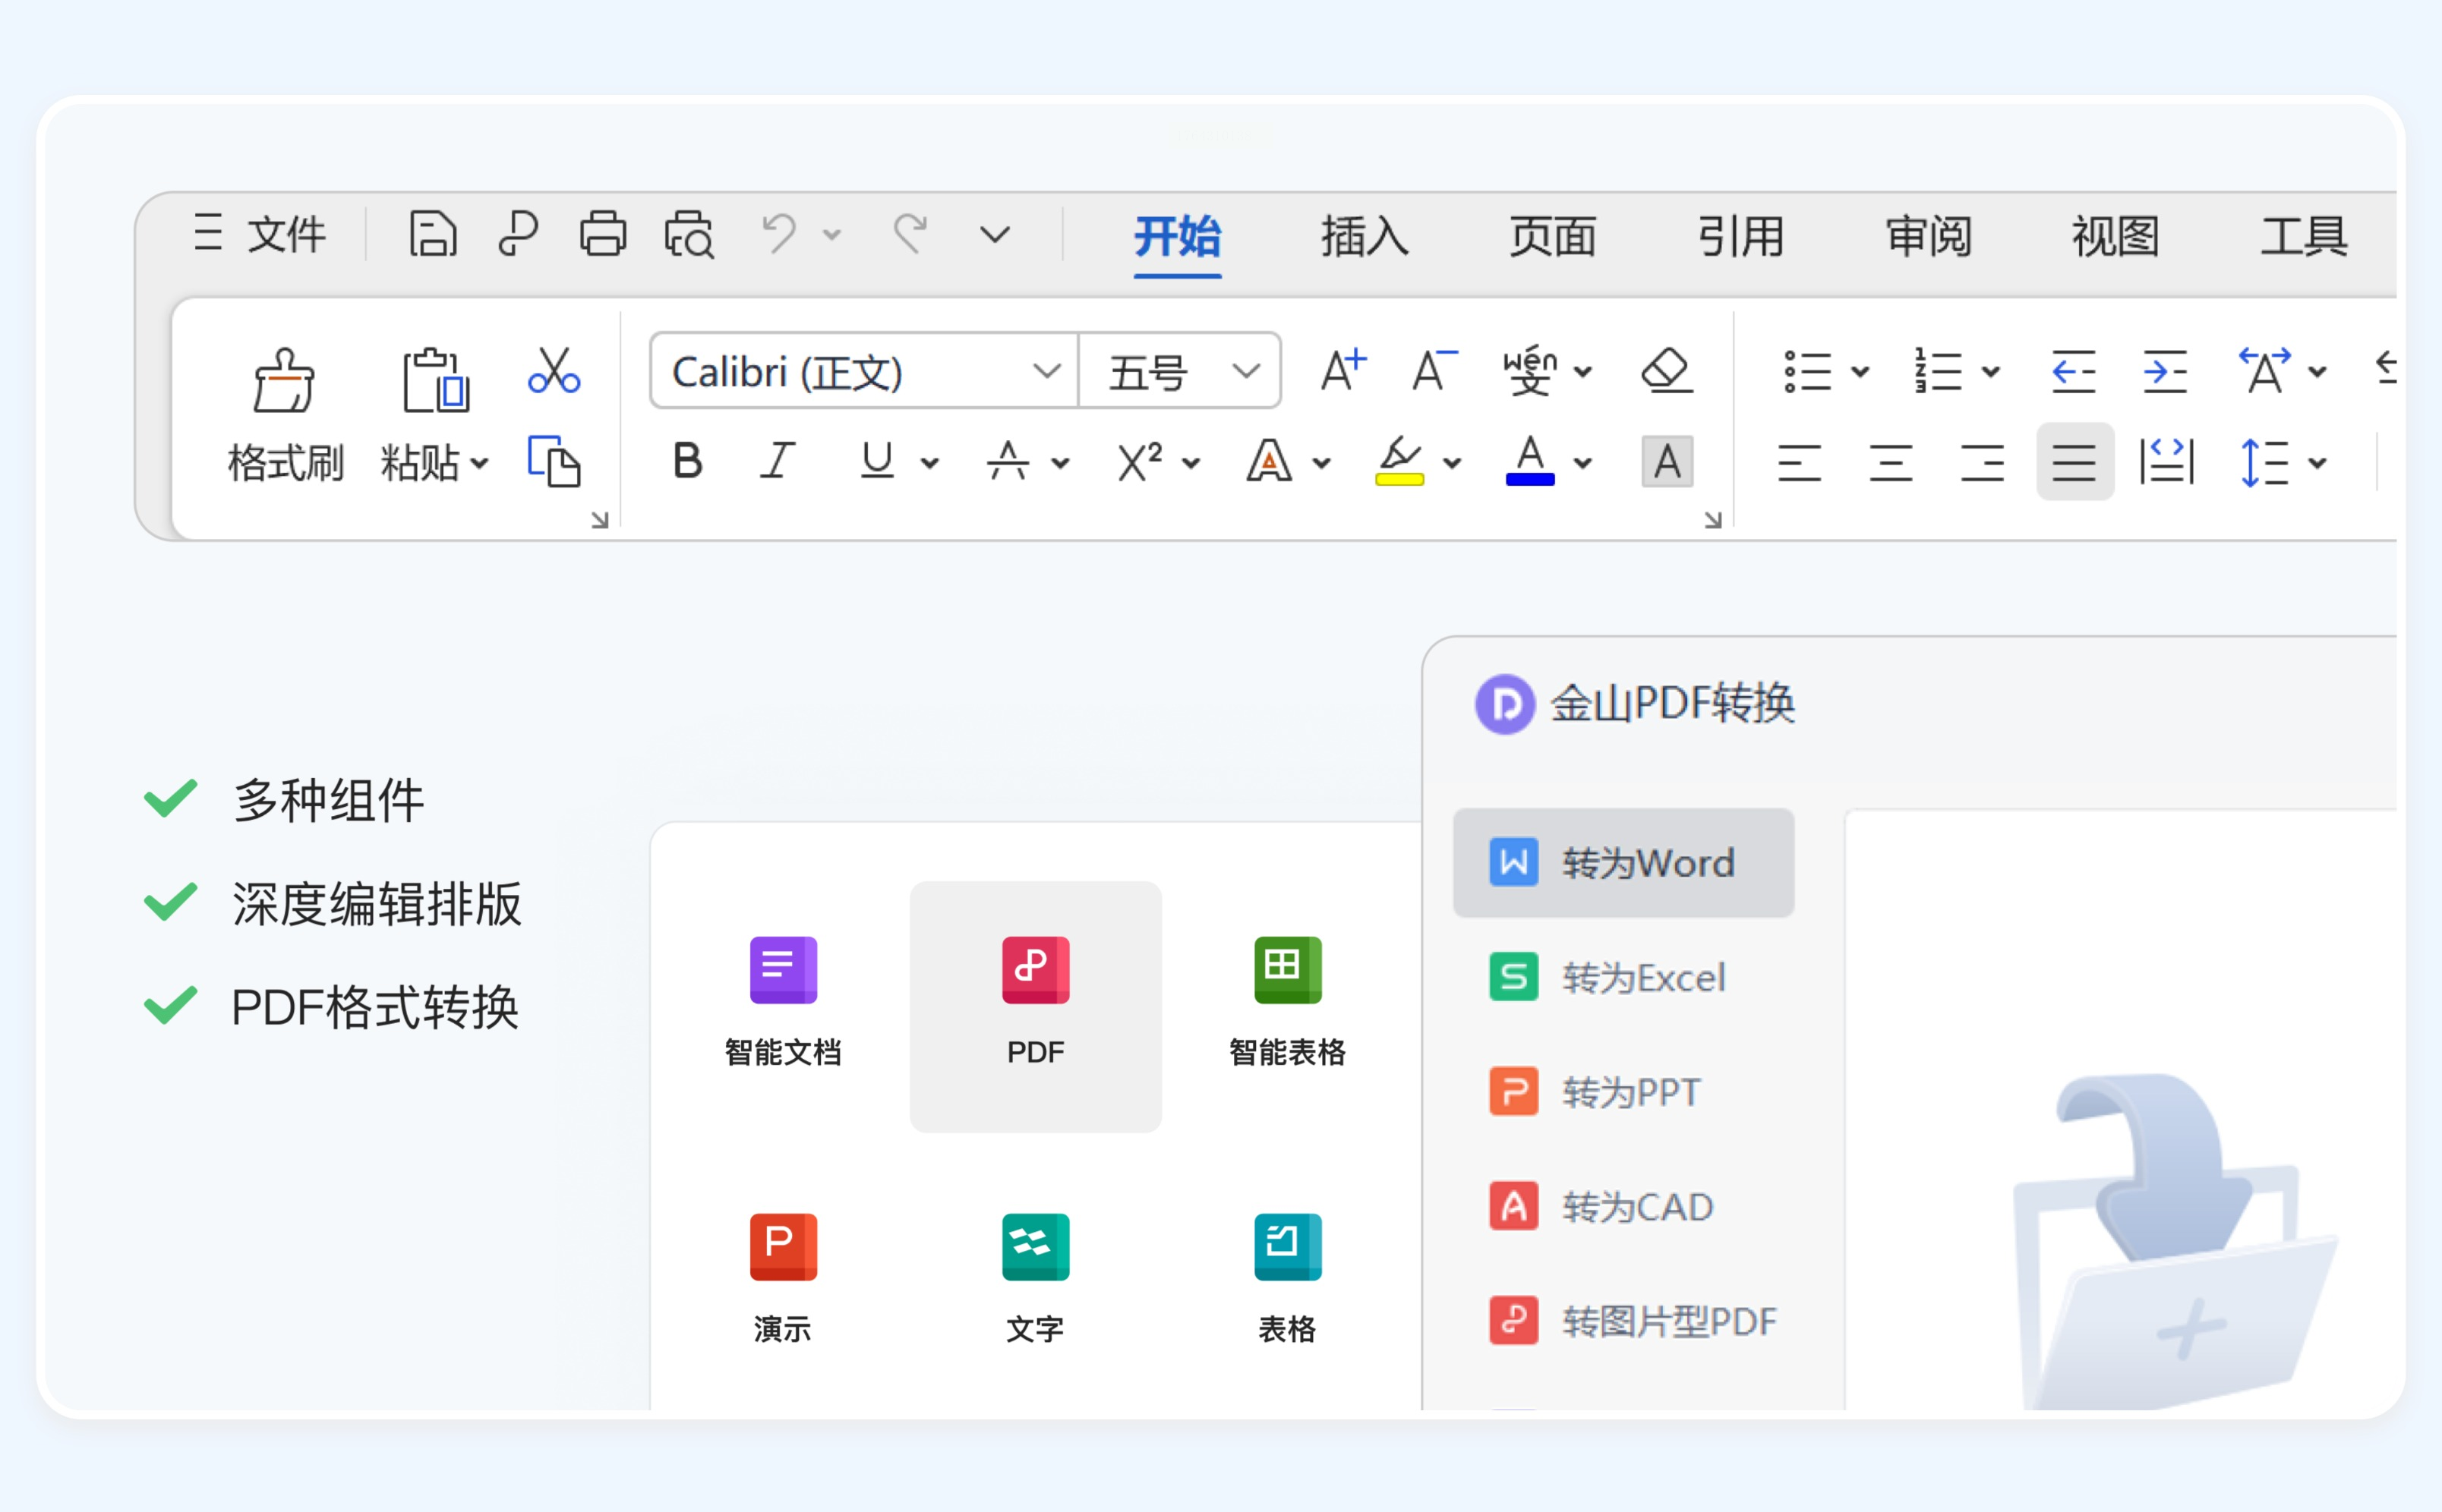The height and width of the screenshot is (1512, 2442).
Task: Click the decrease indent icon
Action: [x=2072, y=371]
